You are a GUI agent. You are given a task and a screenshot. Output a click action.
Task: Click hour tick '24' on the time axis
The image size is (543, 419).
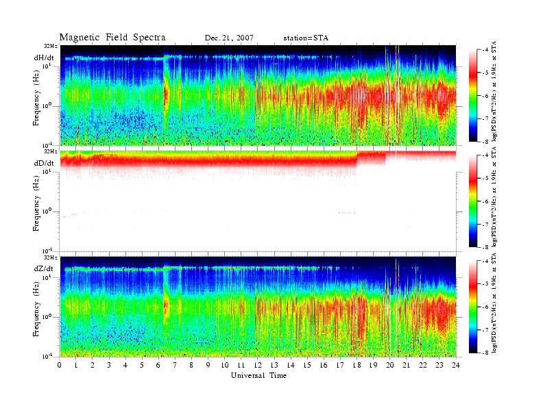coord(456,366)
